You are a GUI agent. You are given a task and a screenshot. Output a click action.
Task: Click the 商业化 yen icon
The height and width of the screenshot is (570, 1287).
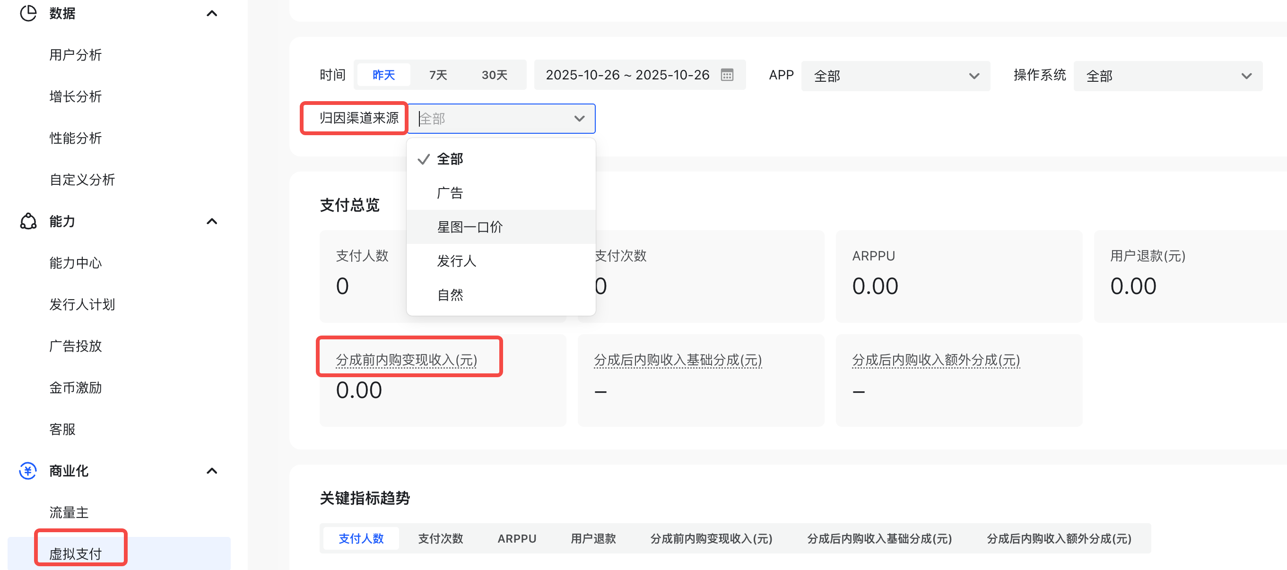(28, 471)
